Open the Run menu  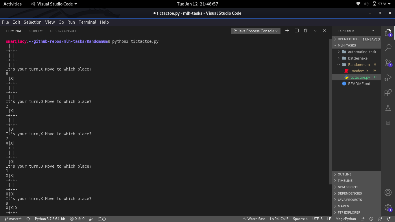pyautogui.click(x=71, y=22)
